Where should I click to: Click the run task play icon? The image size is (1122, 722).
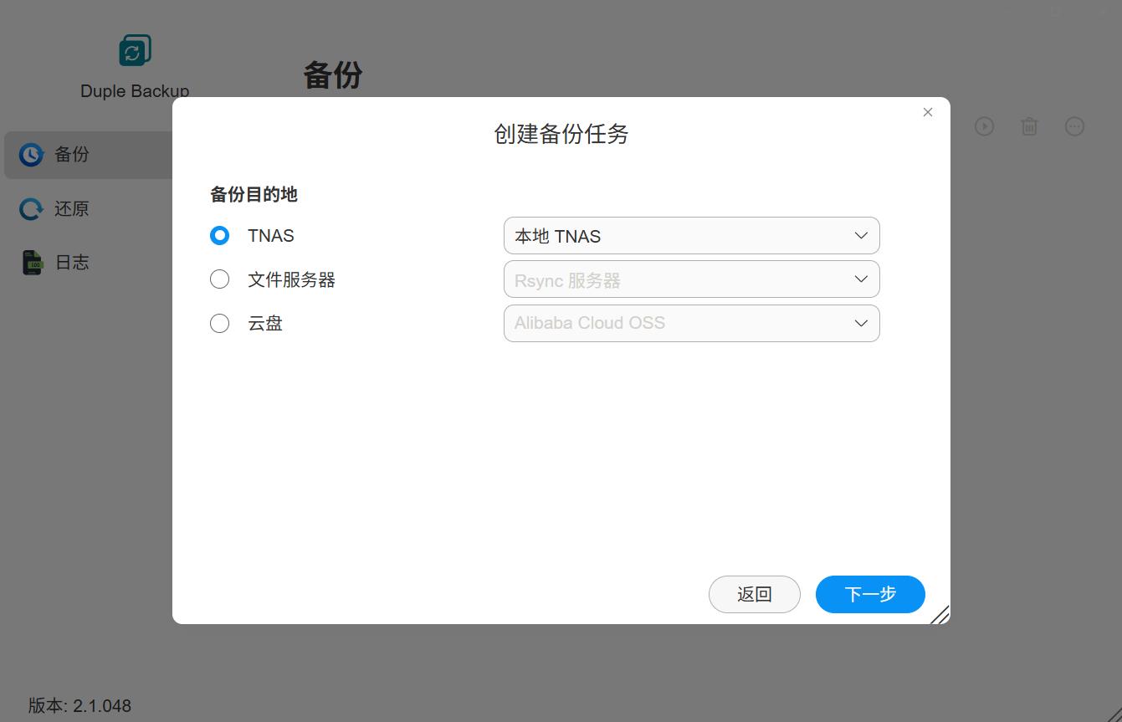tap(984, 126)
